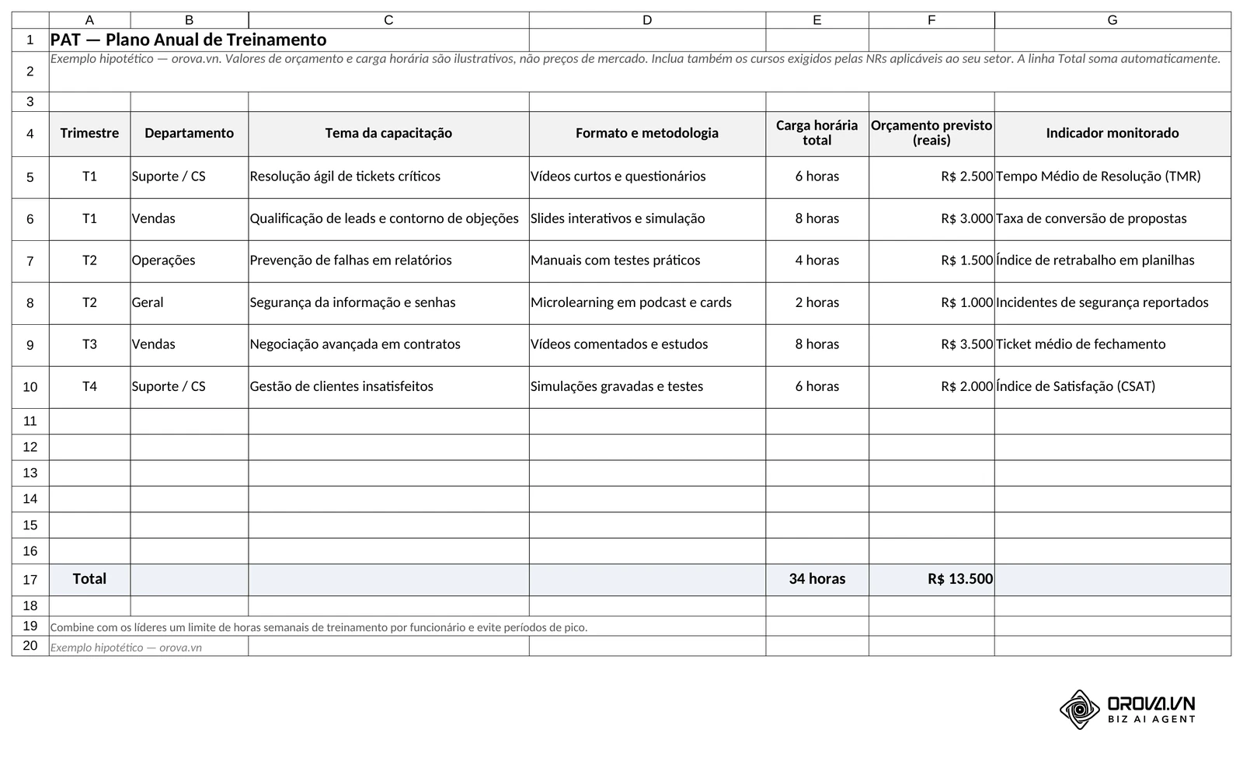1243x761 pixels.
Task: Click the 'Total' label cell
Action: tap(90, 580)
